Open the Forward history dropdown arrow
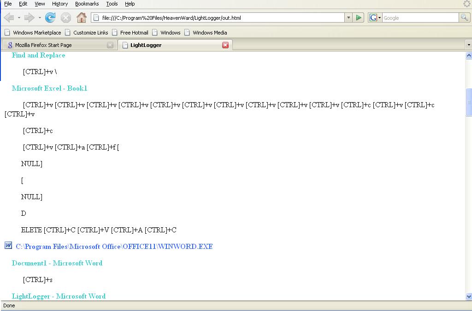Viewport: 472px width, 311px height. click(x=40, y=18)
